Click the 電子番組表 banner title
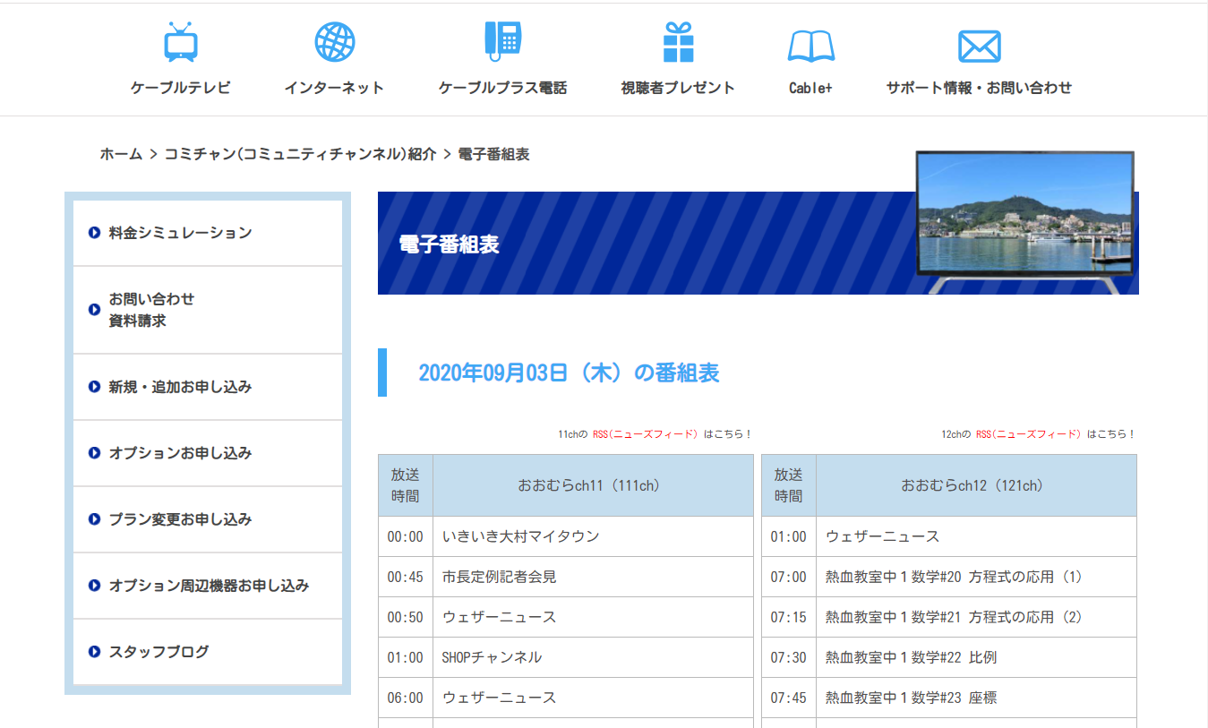The height and width of the screenshot is (728, 1208). pos(449,244)
